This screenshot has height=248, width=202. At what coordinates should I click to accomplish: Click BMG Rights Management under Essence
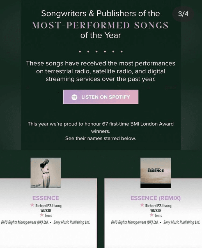tap(25, 222)
